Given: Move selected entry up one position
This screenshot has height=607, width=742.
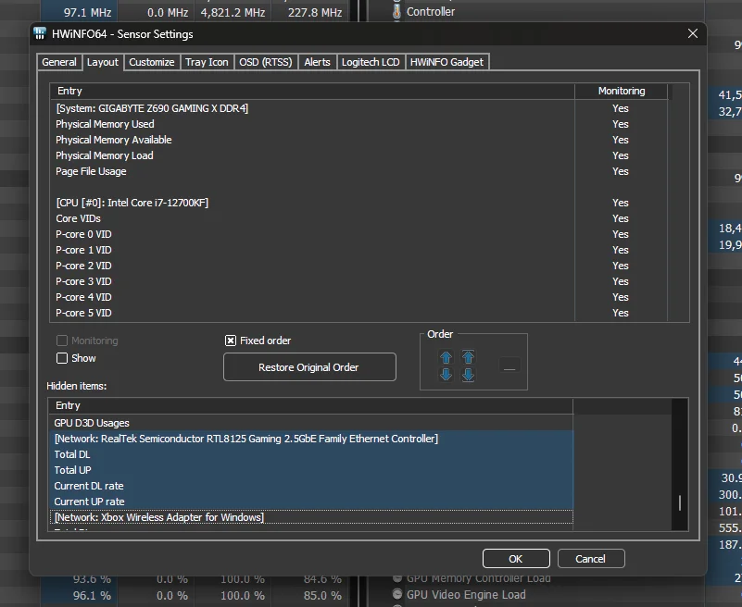Looking at the screenshot, I should (446, 357).
